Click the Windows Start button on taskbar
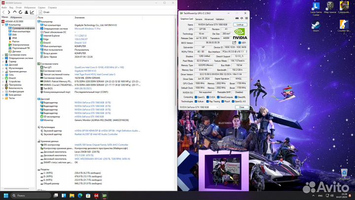Screen dimensions: 355x200 pos(6,196)
